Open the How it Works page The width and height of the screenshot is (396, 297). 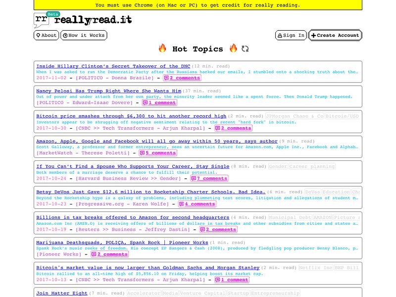tap(84, 35)
